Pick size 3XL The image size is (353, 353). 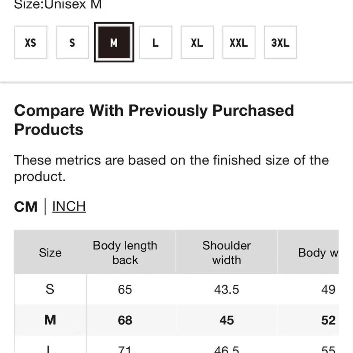pyautogui.click(x=280, y=42)
